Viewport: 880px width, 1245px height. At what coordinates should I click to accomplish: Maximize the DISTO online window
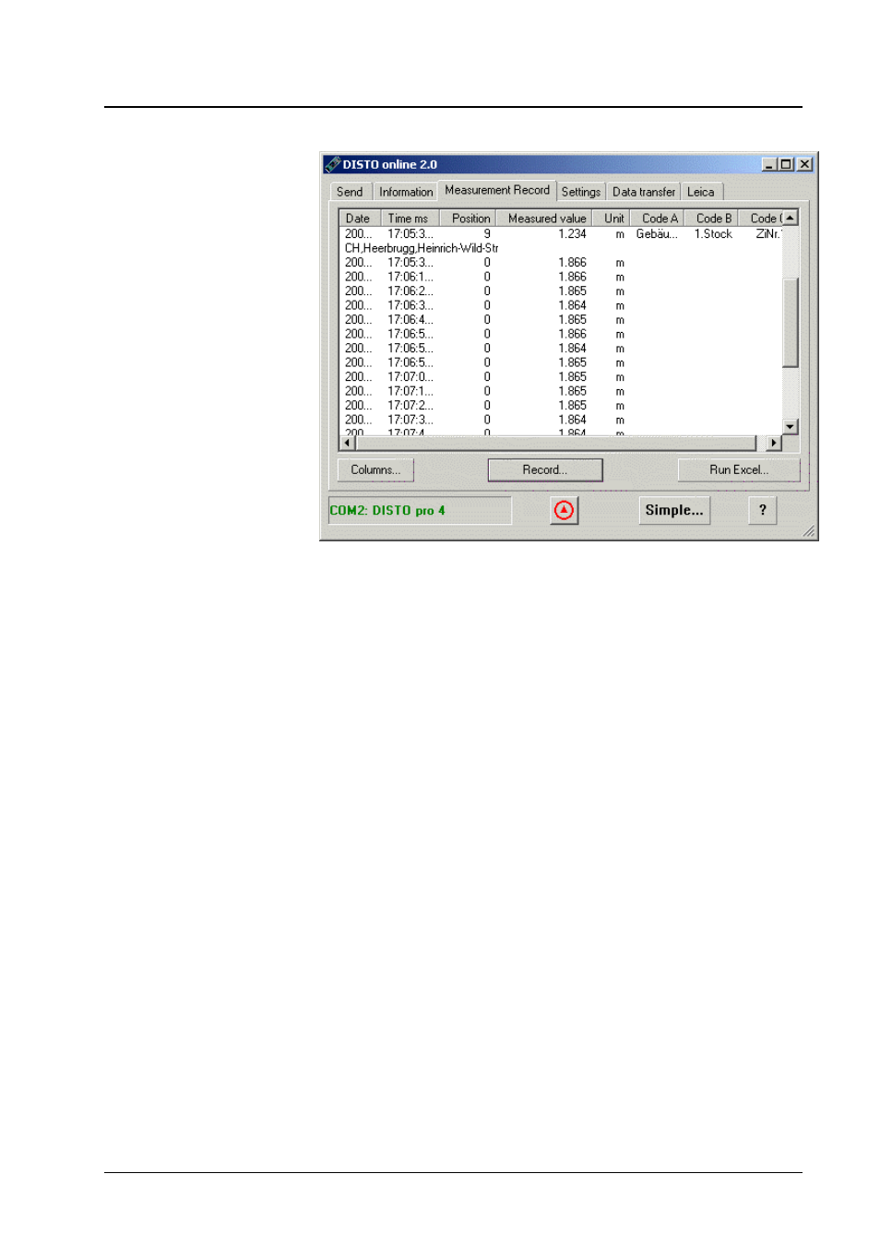(785, 164)
